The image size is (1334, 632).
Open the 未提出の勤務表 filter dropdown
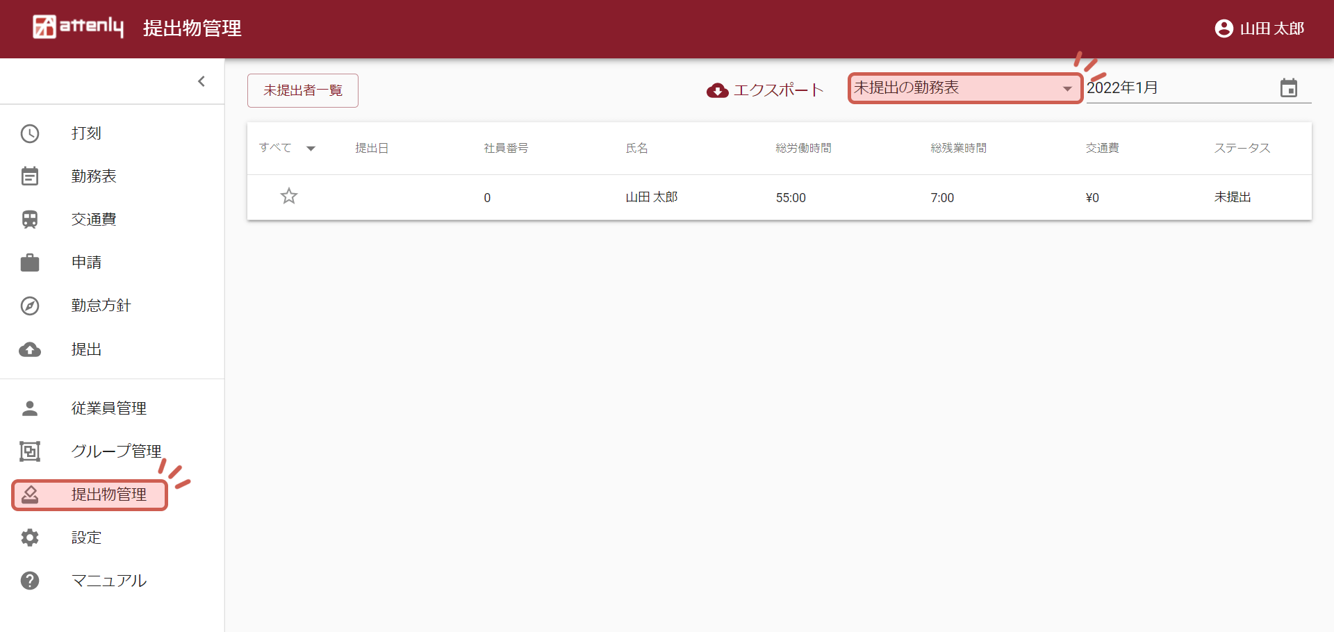[964, 88]
